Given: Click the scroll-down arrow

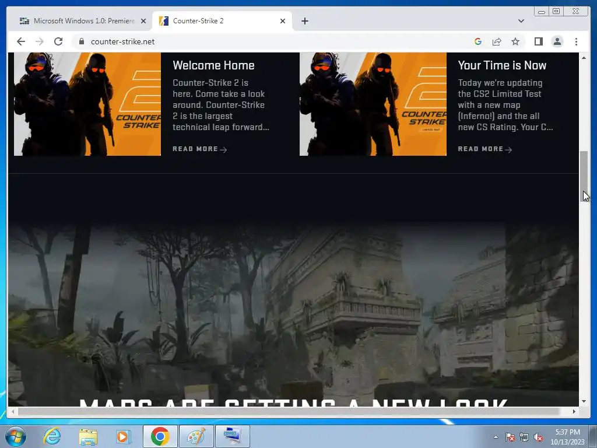Looking at the screenshot, I should tap(584, 401).
